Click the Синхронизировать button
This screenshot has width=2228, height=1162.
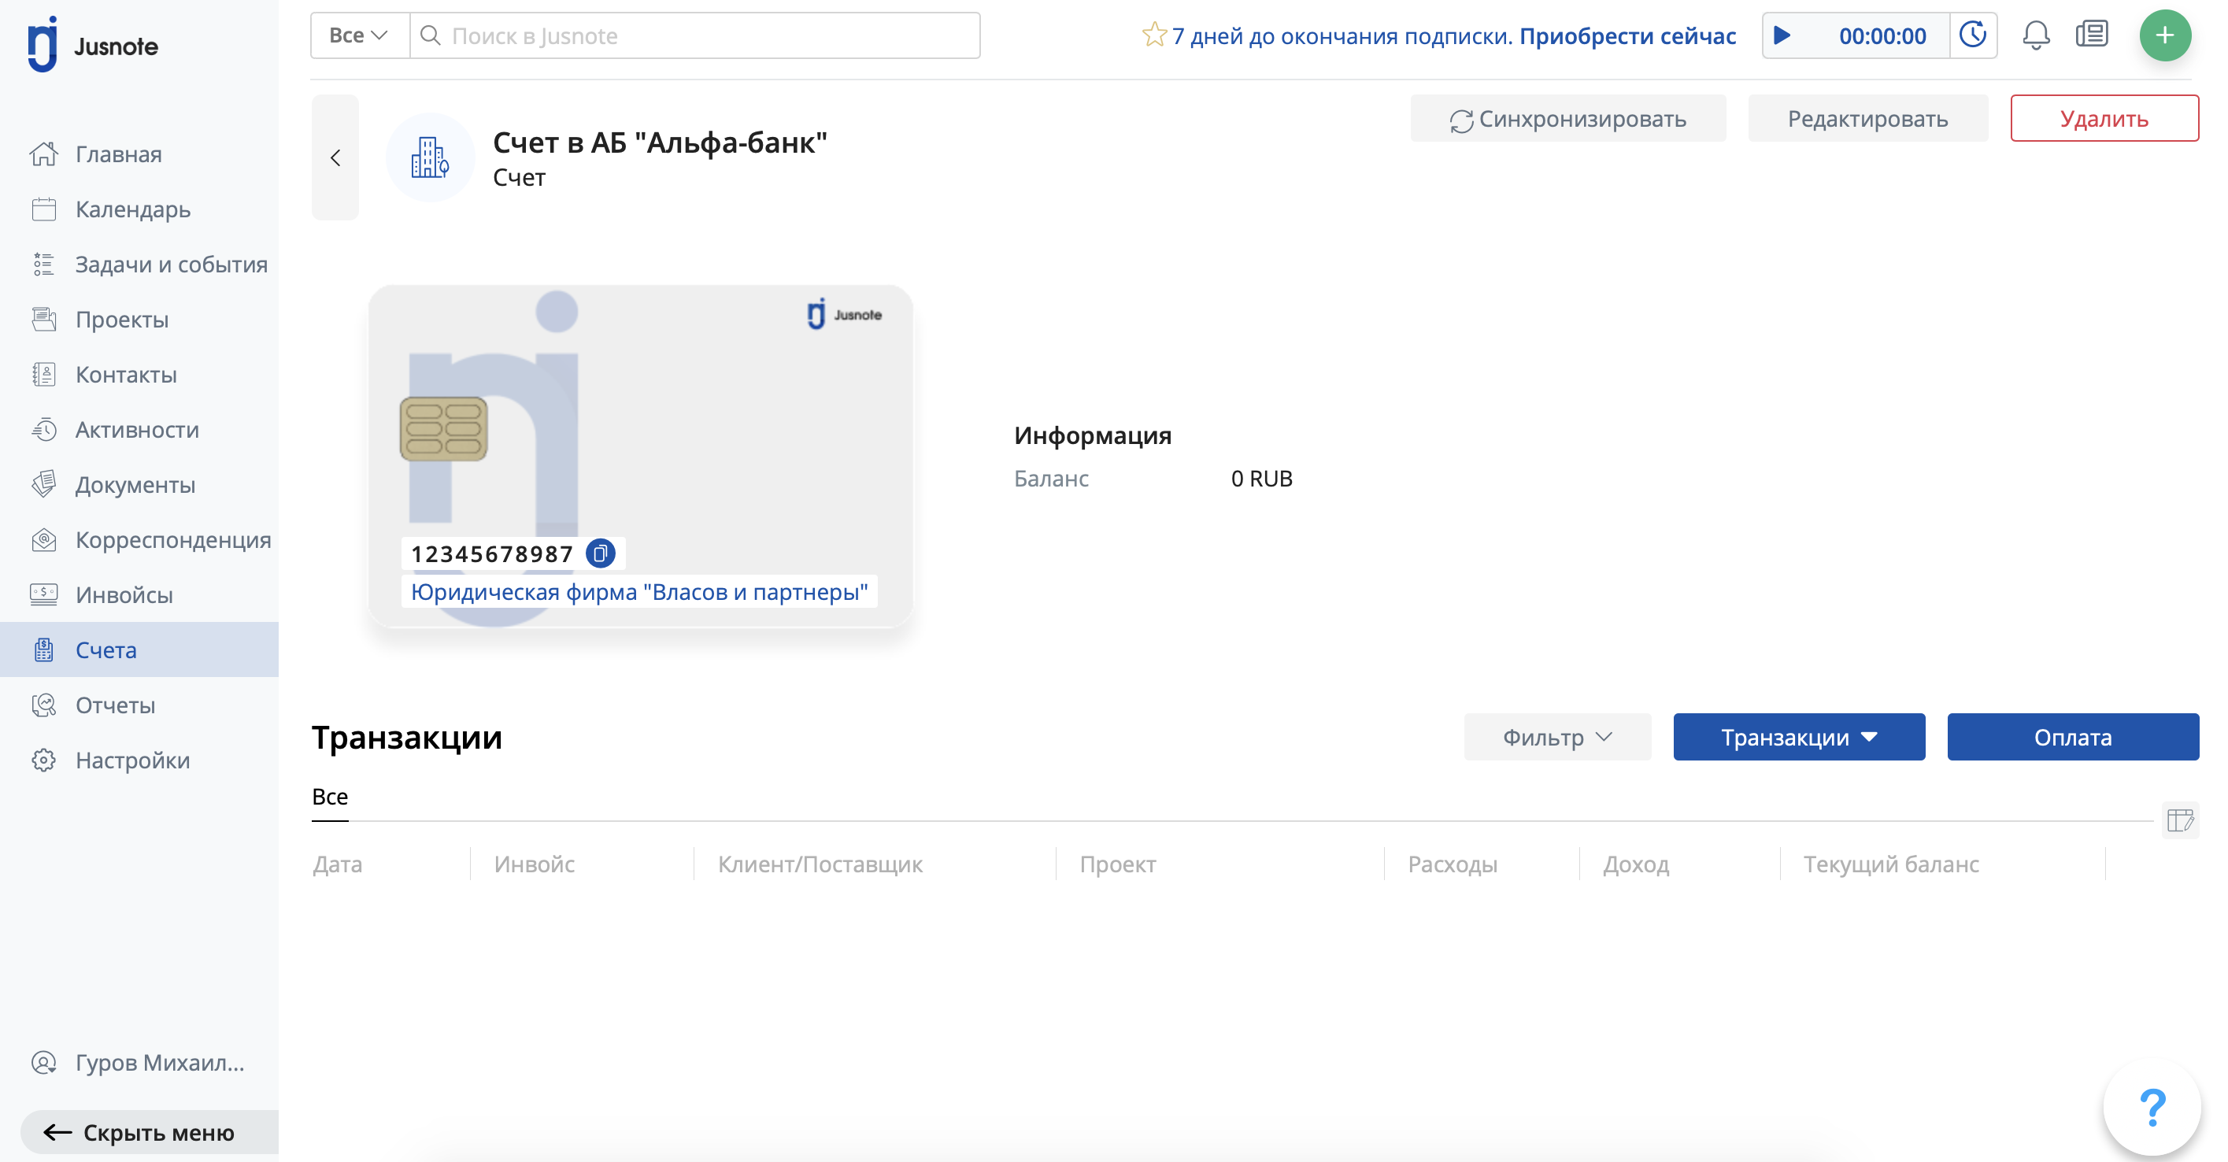click(x=1567, y=118)
